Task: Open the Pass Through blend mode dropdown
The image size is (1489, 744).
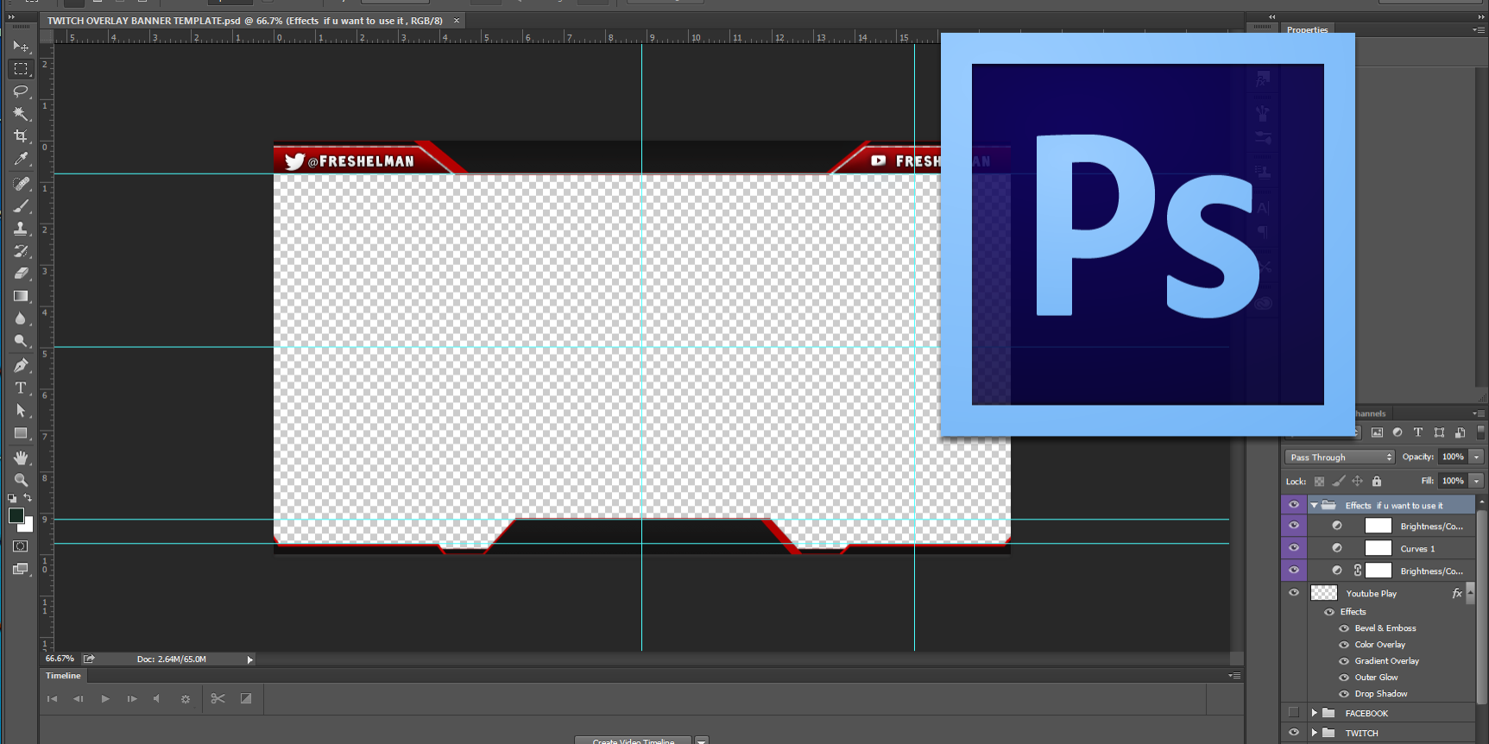Action: point(1340,457)
